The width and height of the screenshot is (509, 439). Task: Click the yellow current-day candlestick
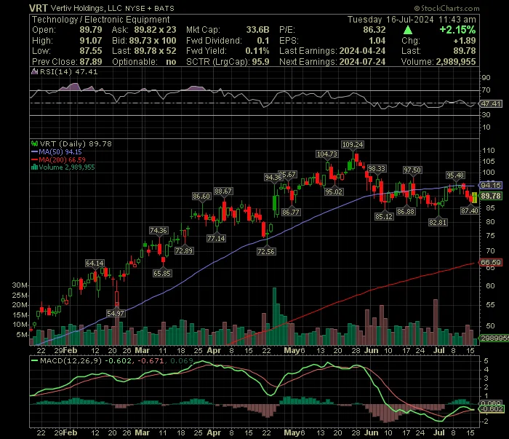475,198
